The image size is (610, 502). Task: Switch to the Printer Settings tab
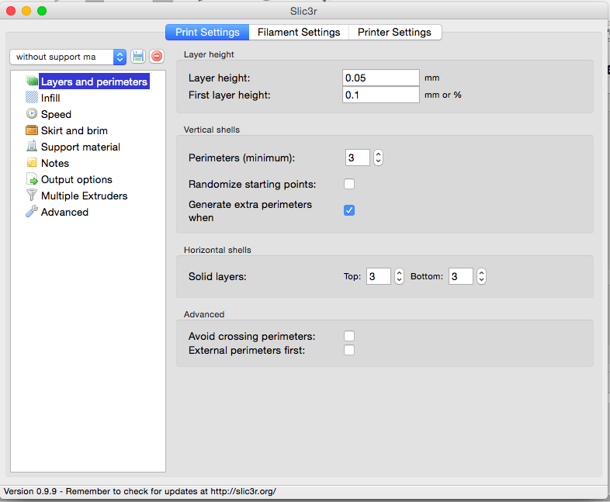tap(394, 33)
